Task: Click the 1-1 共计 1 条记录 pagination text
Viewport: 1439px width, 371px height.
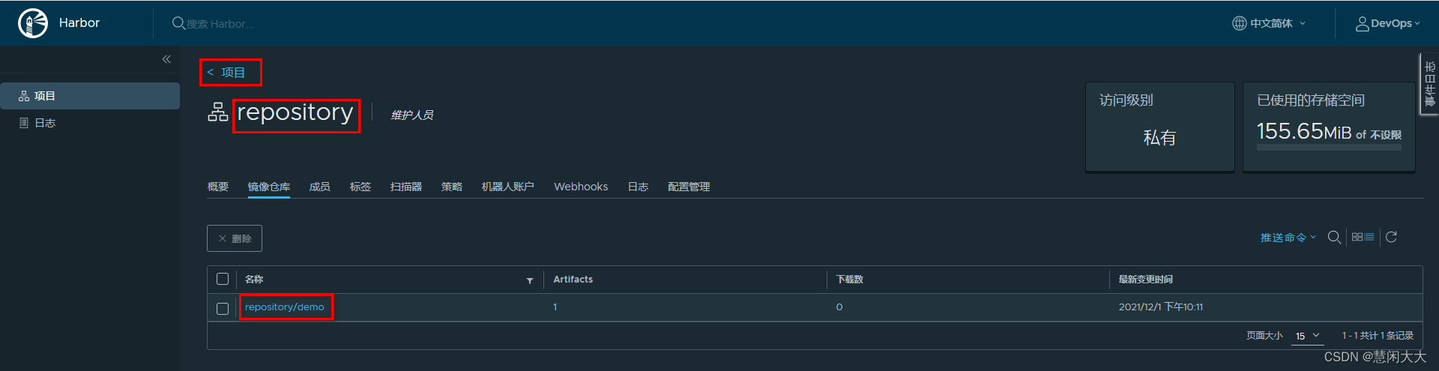Action: (x=1378, y=336)
